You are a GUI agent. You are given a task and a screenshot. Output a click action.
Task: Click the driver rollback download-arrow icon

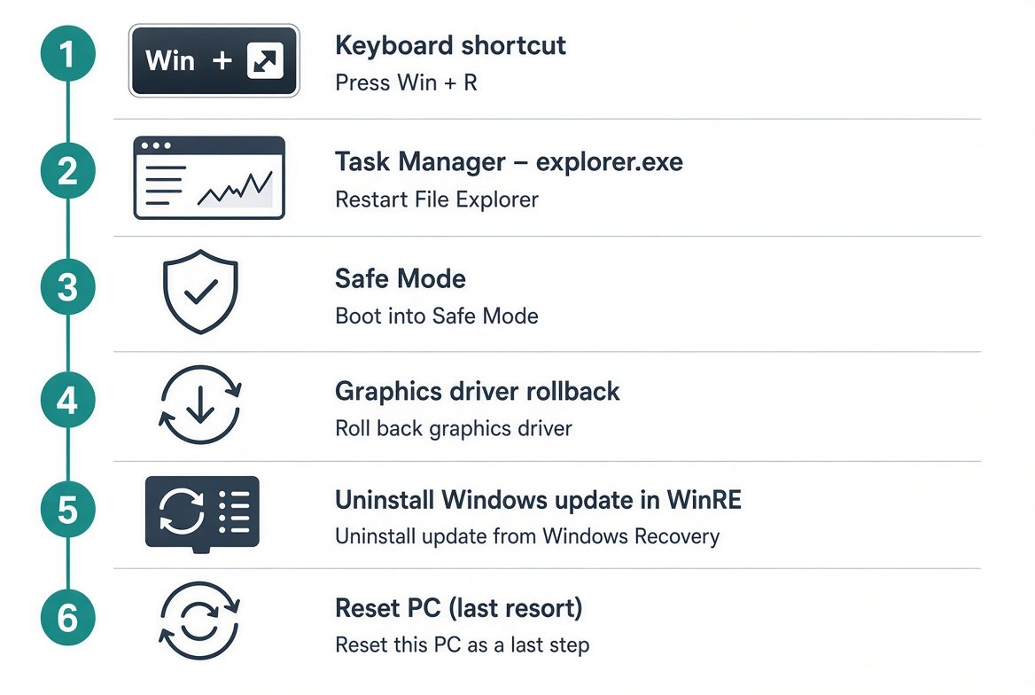200,404
